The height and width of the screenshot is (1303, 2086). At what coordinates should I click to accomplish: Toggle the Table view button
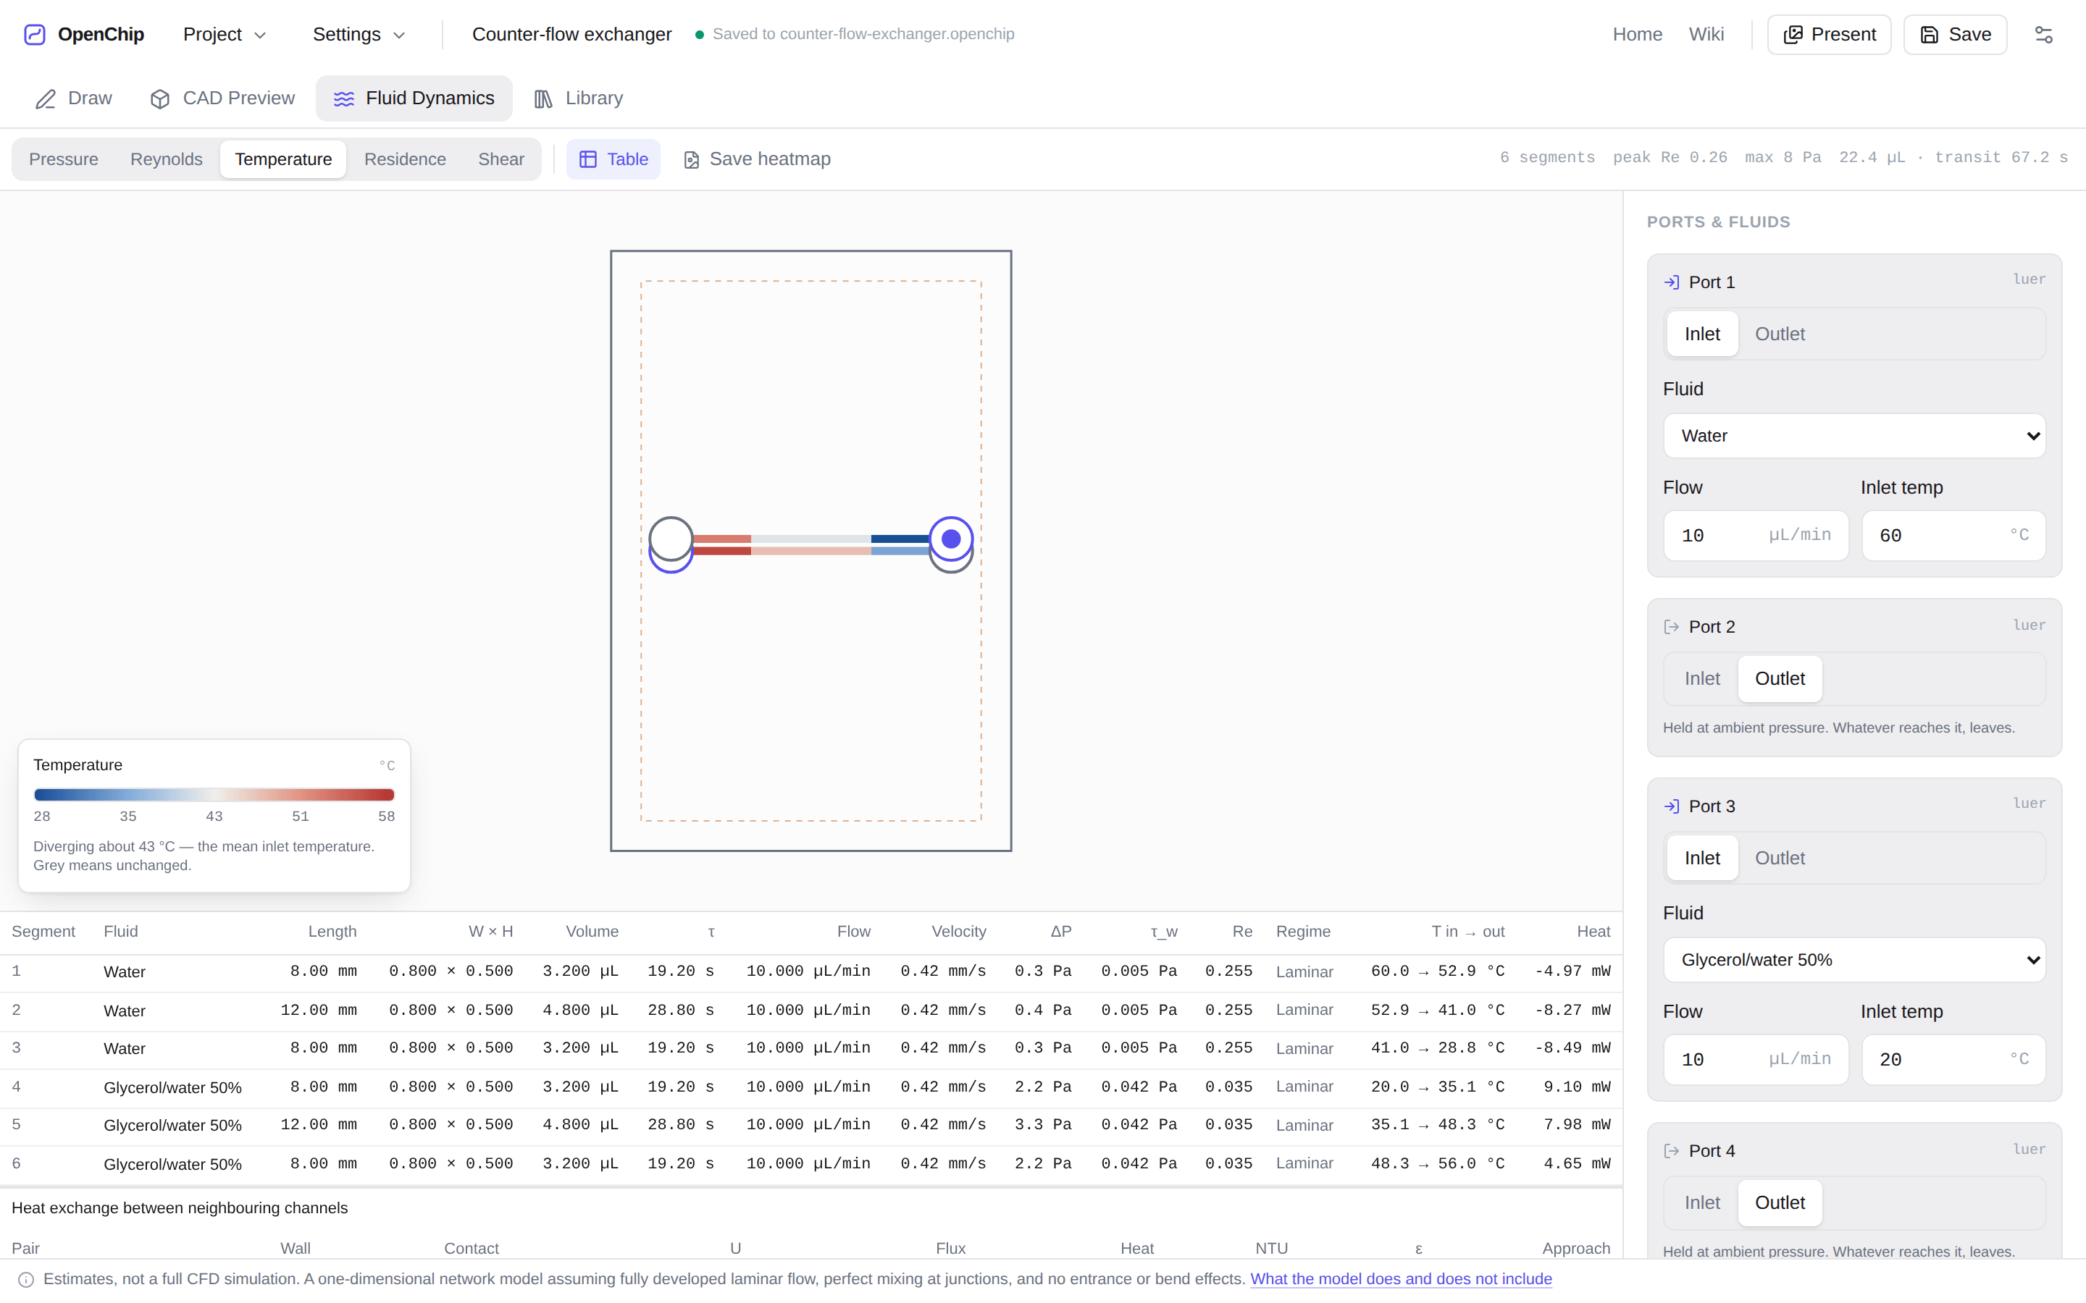pos(613,159)
